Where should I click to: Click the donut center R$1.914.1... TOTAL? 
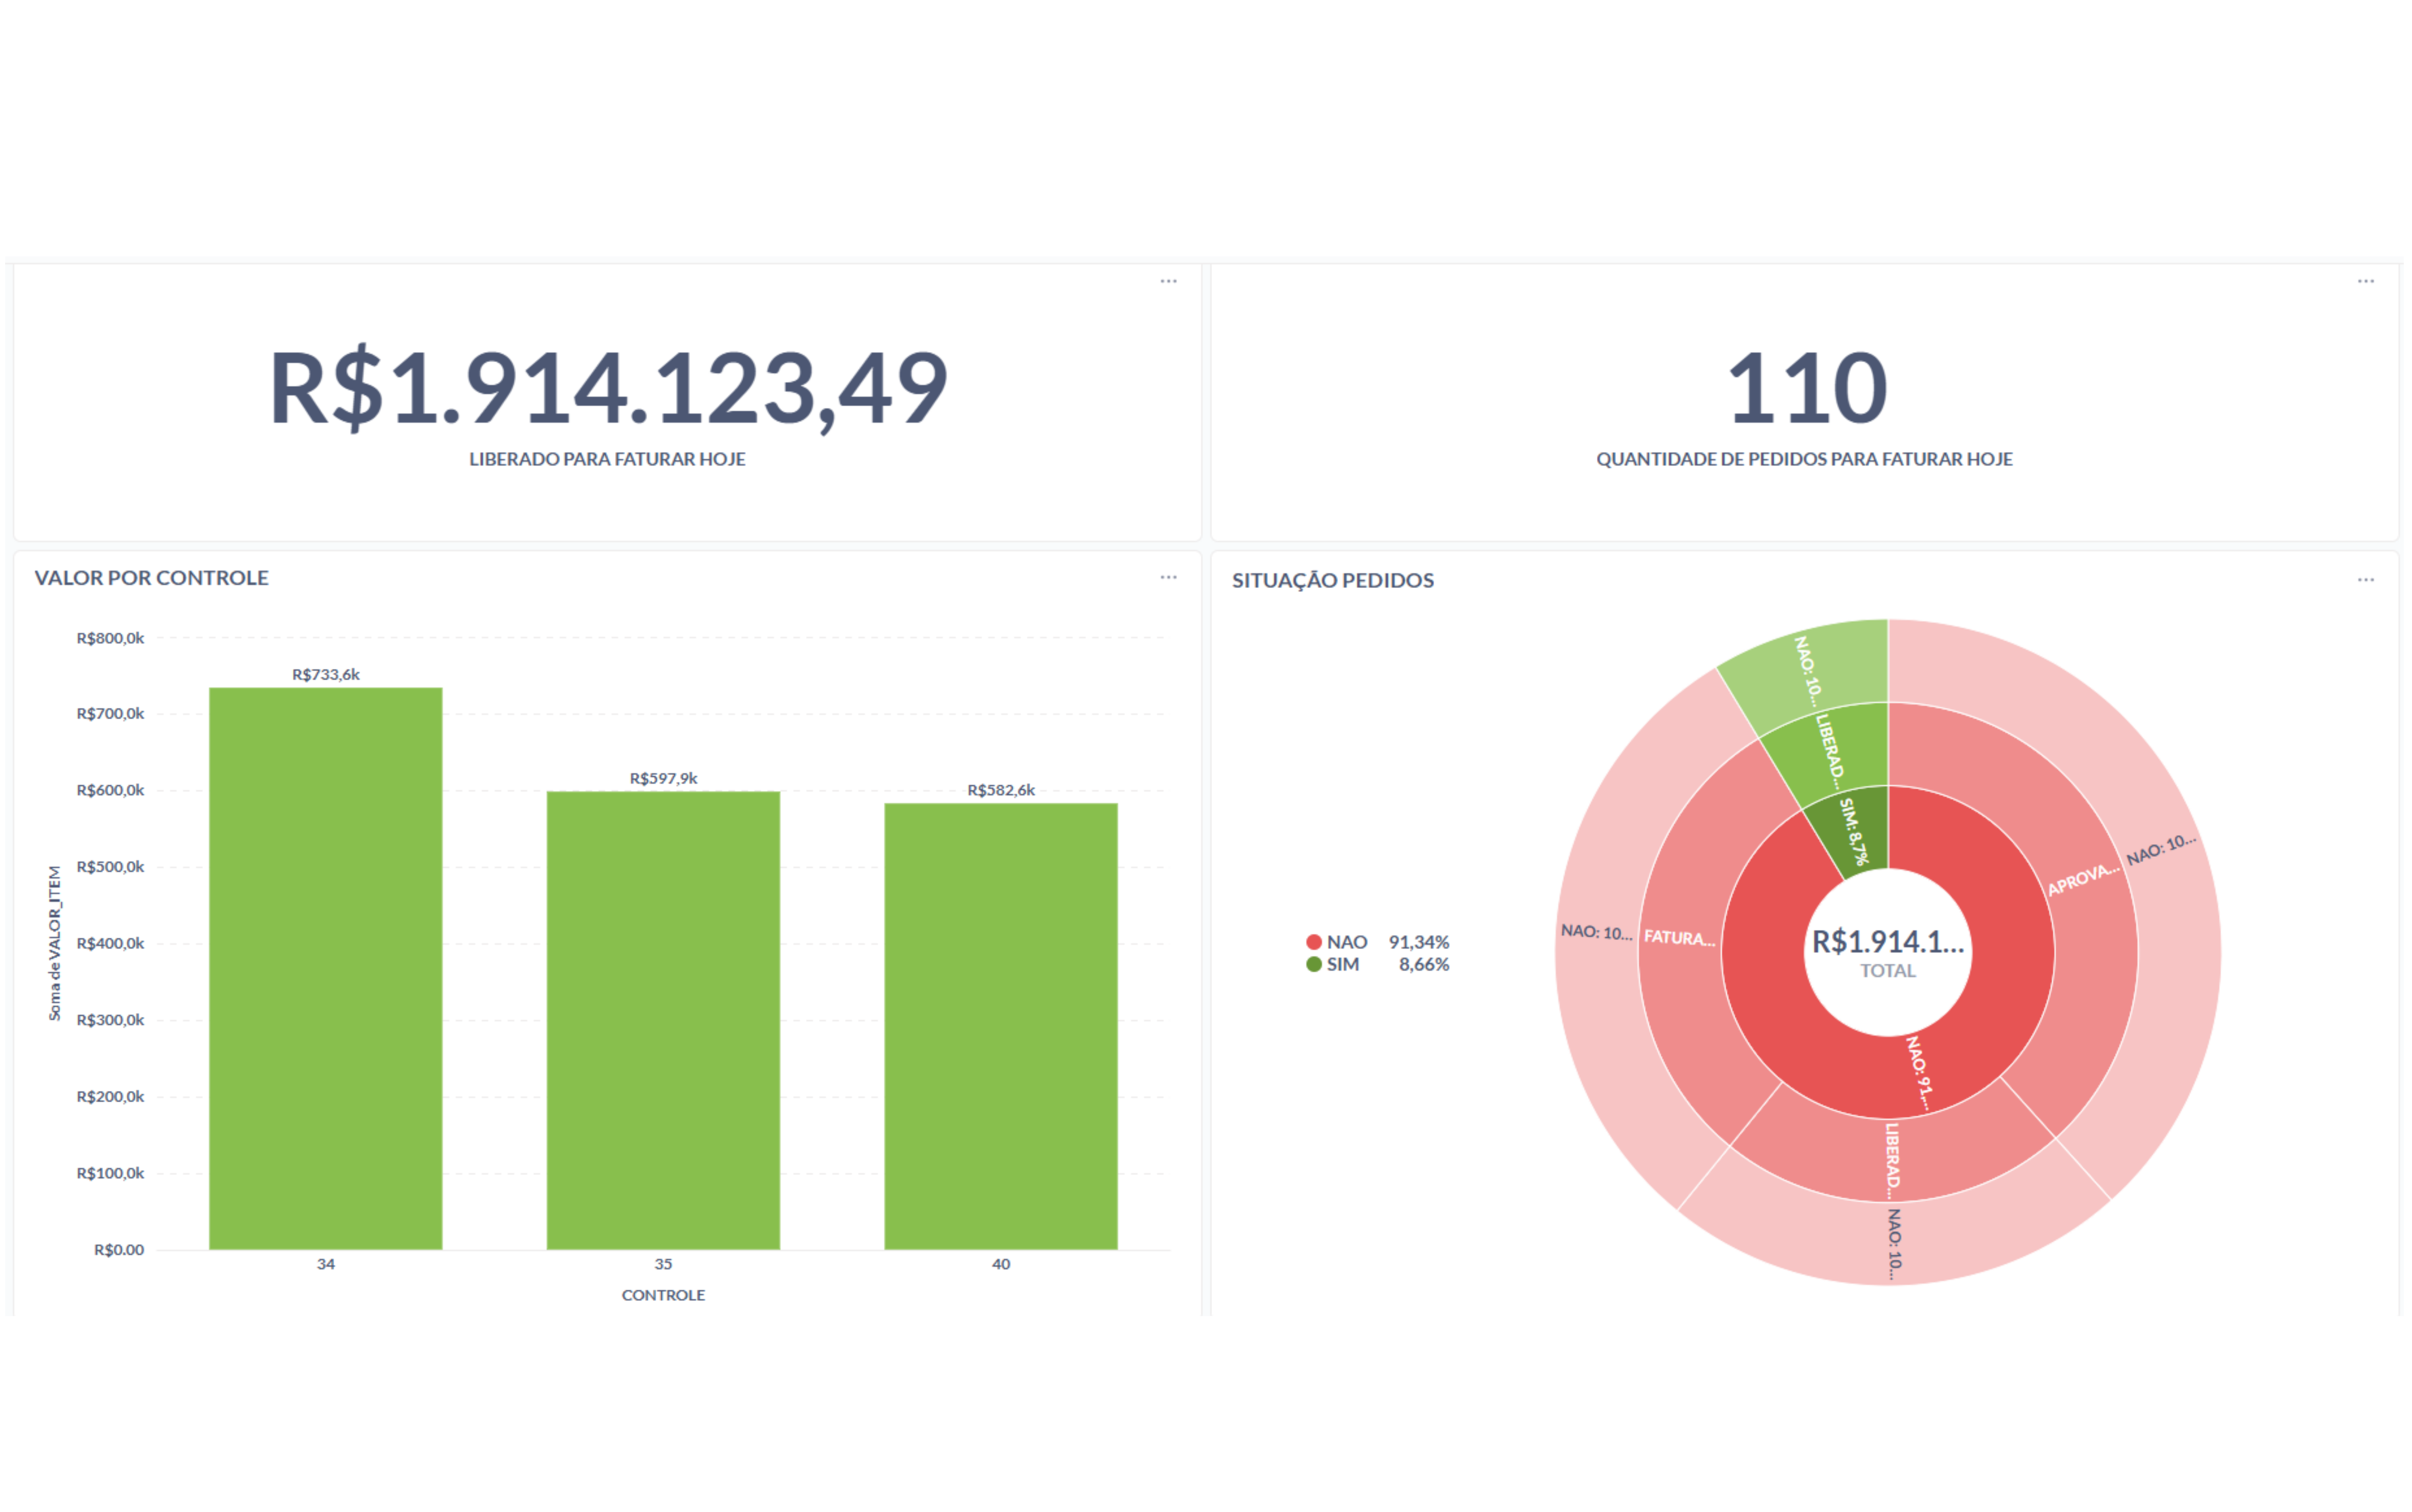1887,952
